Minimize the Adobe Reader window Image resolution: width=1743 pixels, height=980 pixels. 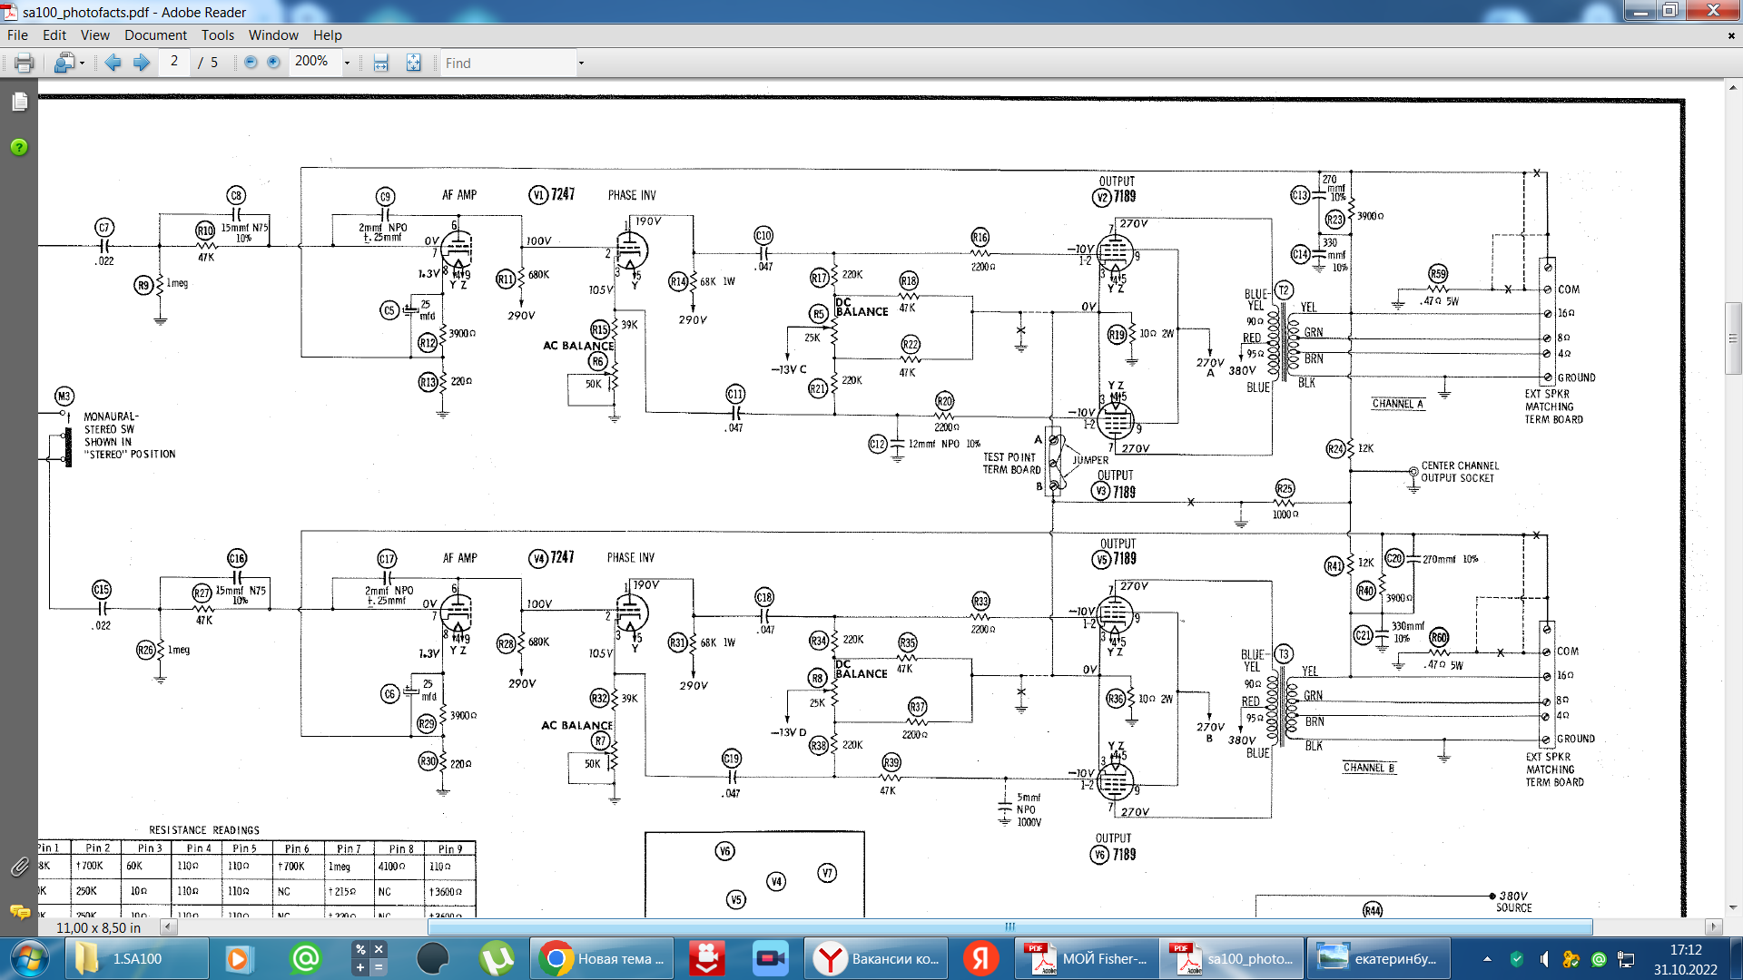pyautogui.click(x=1640, y=10)
